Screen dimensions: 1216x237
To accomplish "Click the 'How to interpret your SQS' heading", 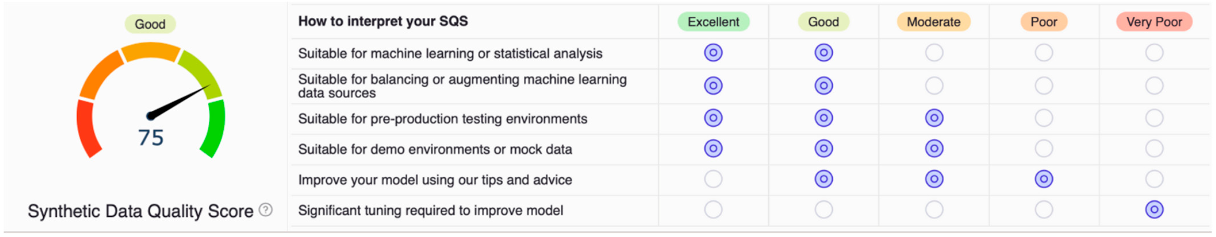I will click(383, 21).
